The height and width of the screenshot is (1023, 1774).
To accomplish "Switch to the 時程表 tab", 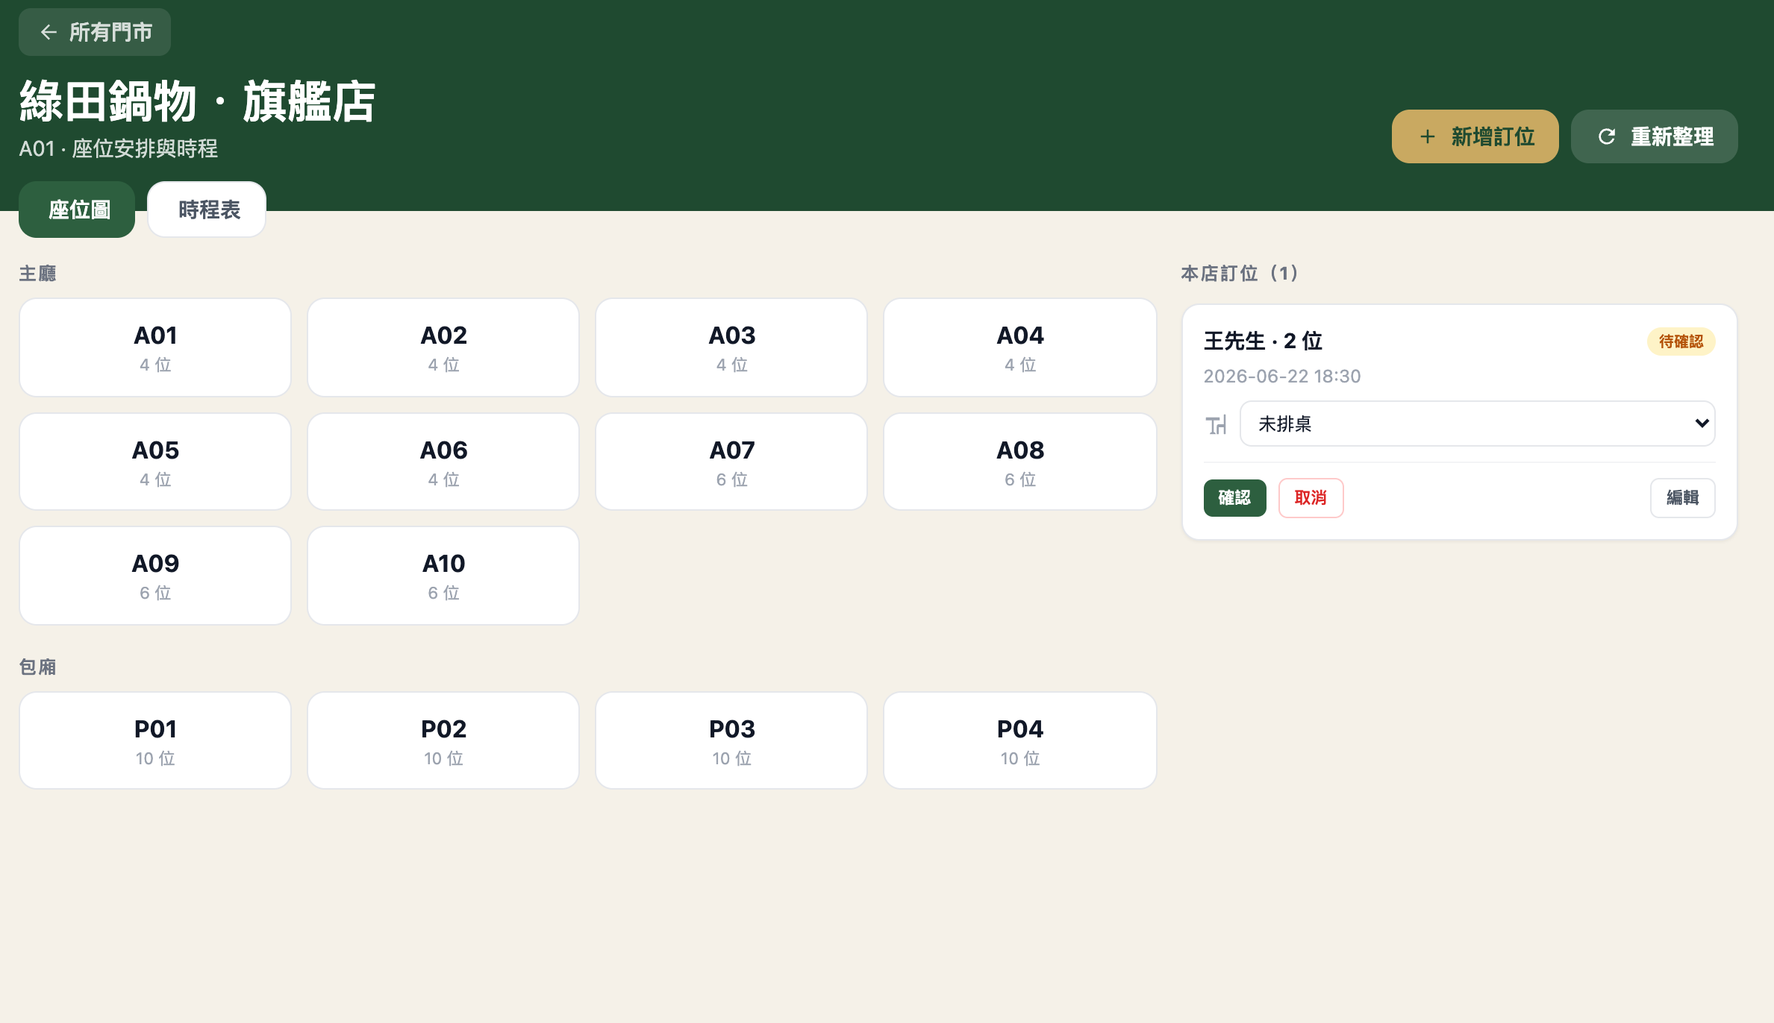I will (x=207, y=210).
